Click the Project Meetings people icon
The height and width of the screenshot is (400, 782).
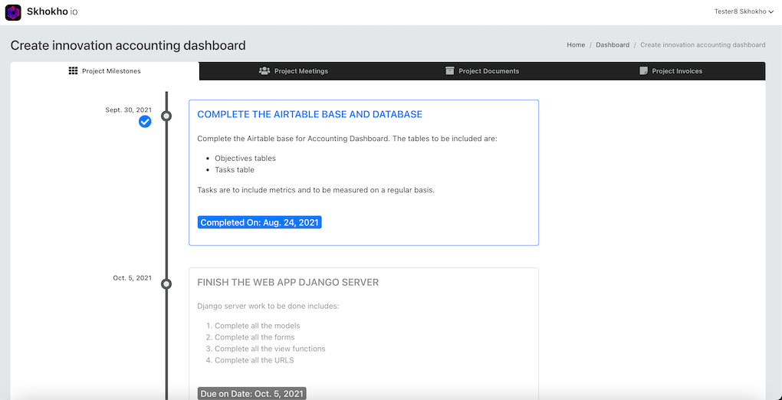point(264,70)
